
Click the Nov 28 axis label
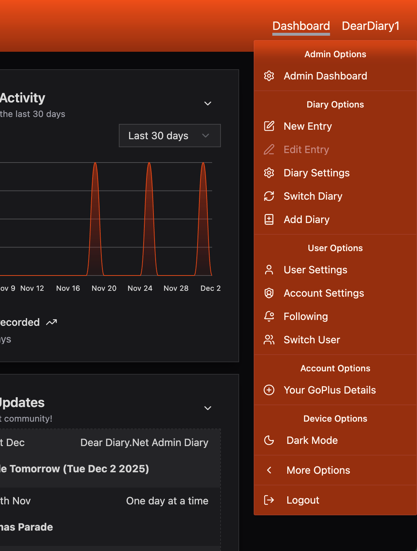pyautogui.click(x=176, y=288)
